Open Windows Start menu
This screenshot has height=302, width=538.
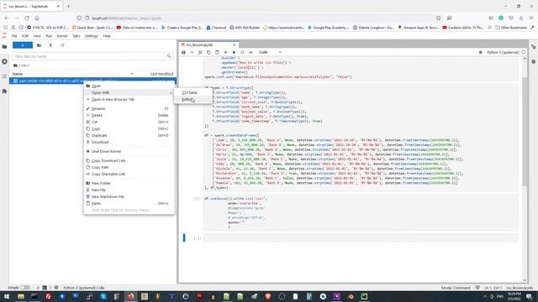click(7, 296)
